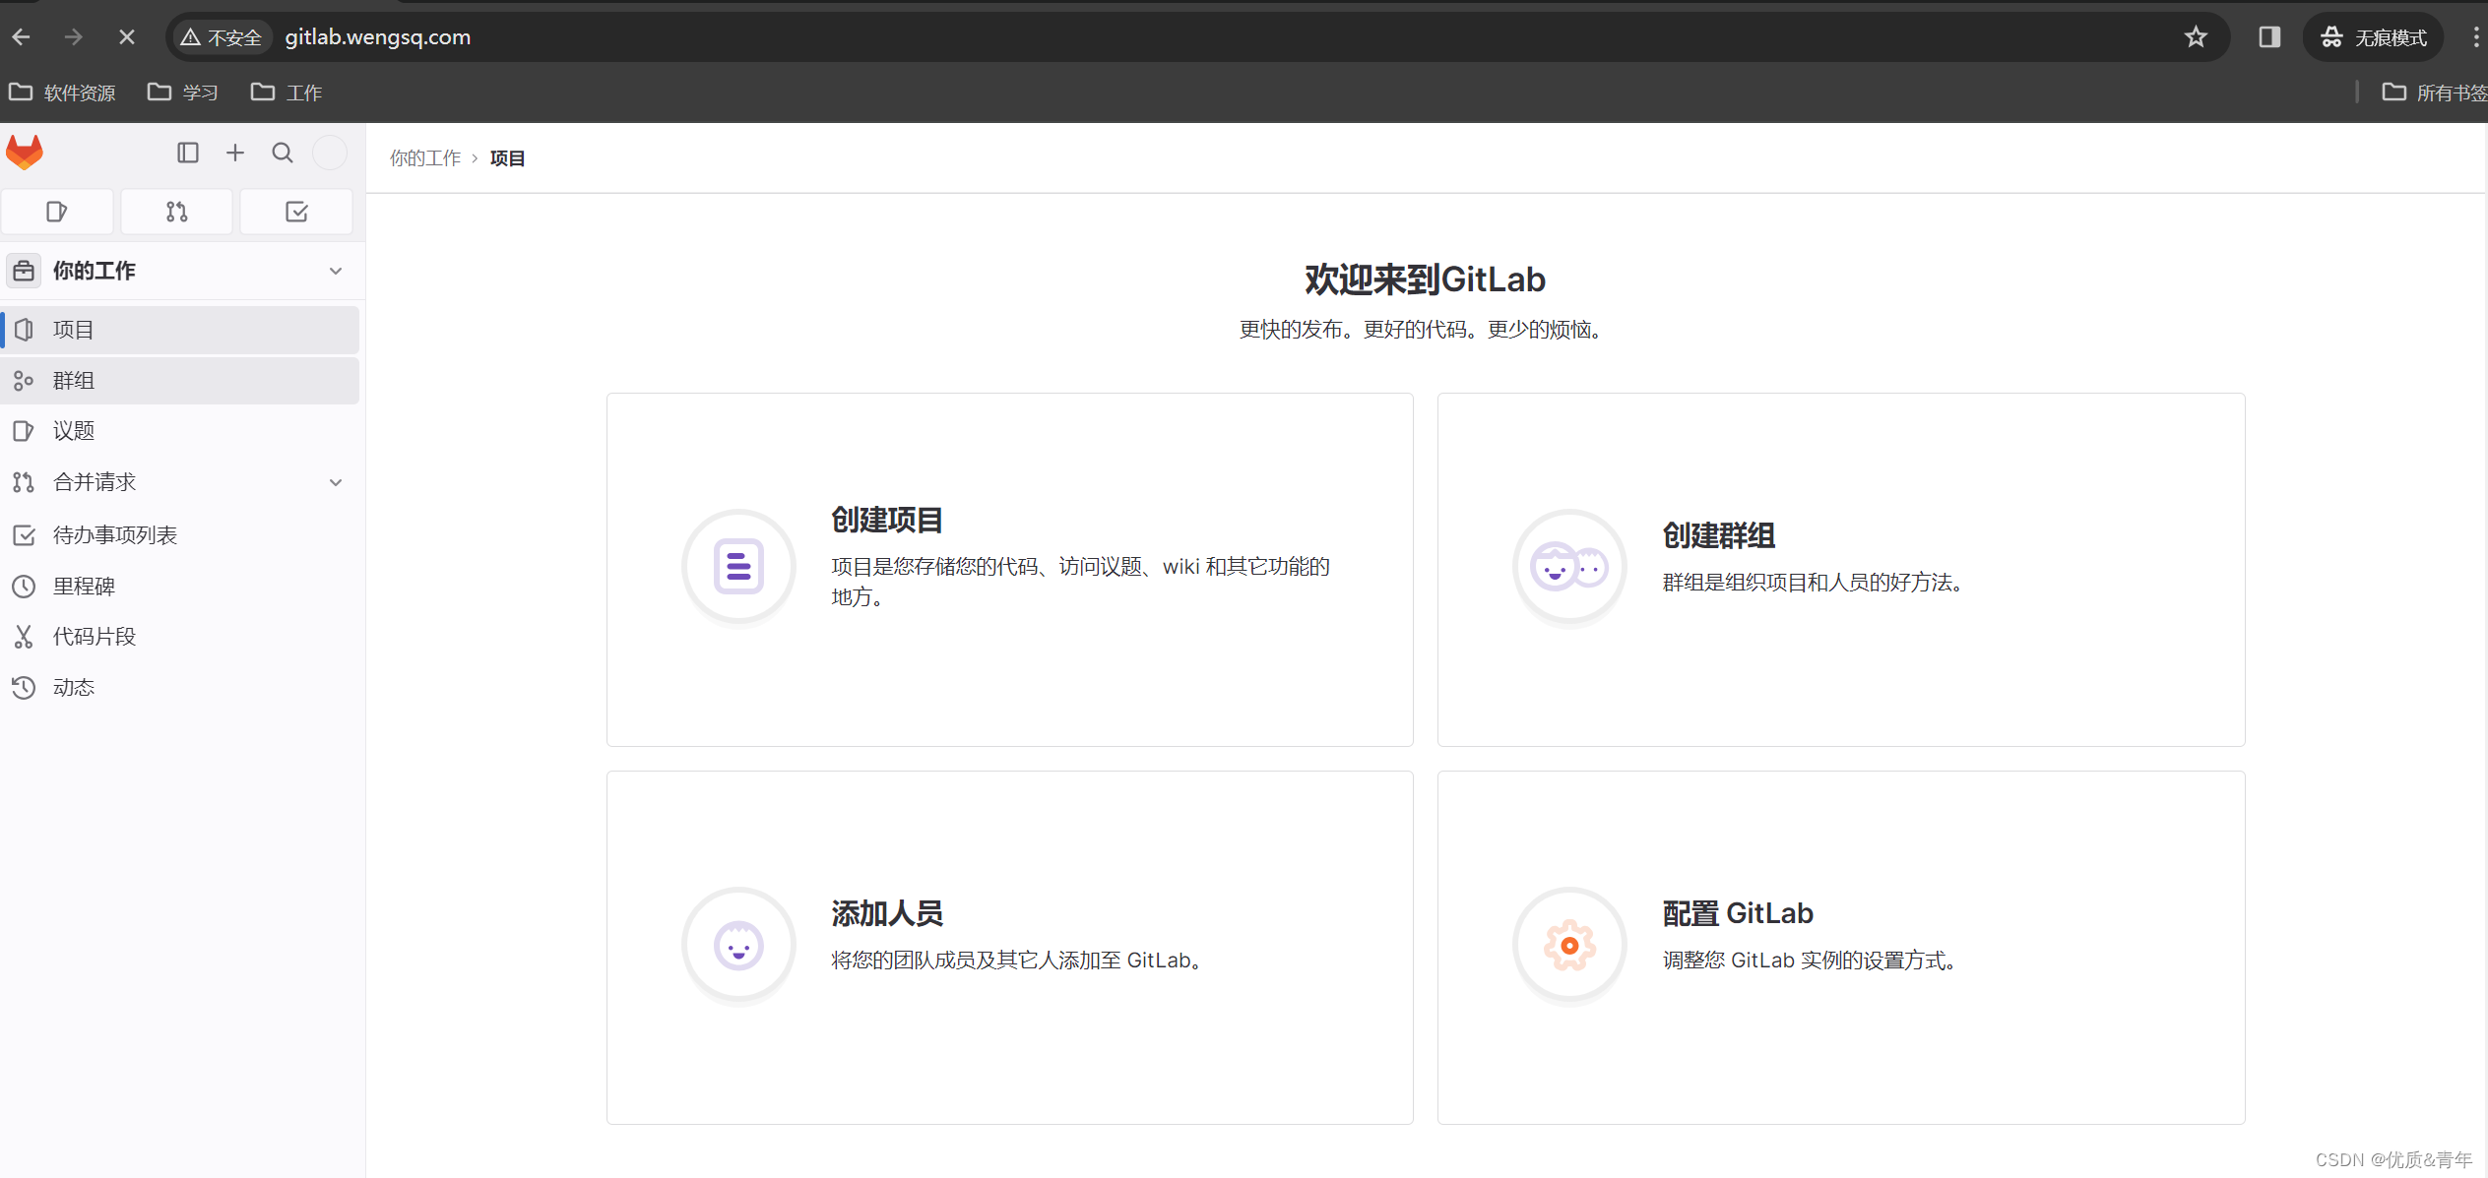Click the 将您的团队成员 description text
This screenshot has height=1178, width=2488.
click(1016, 961)
